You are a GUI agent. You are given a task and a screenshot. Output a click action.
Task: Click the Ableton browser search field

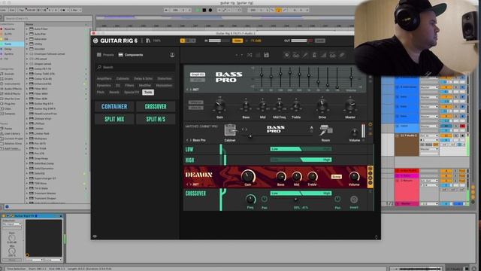coord(48,19)
